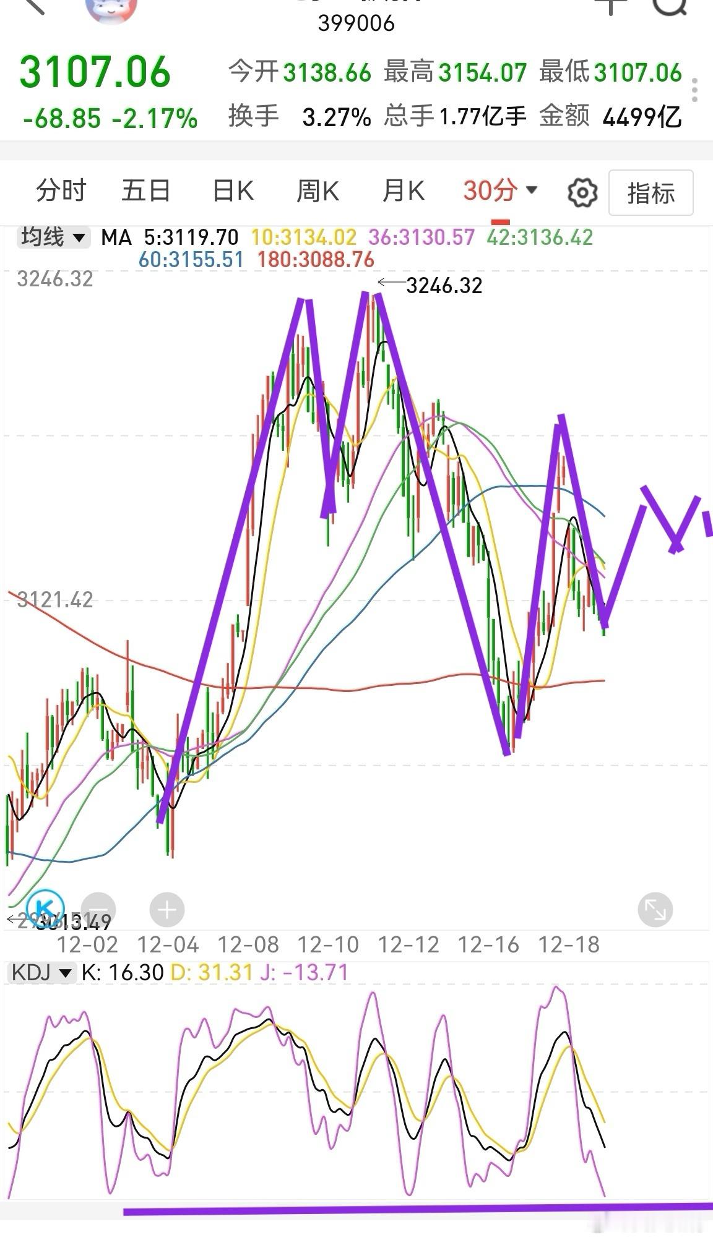Tap today's open value 3138.66
Viewport: 713px width, 1240px height.
coord(327,73)
